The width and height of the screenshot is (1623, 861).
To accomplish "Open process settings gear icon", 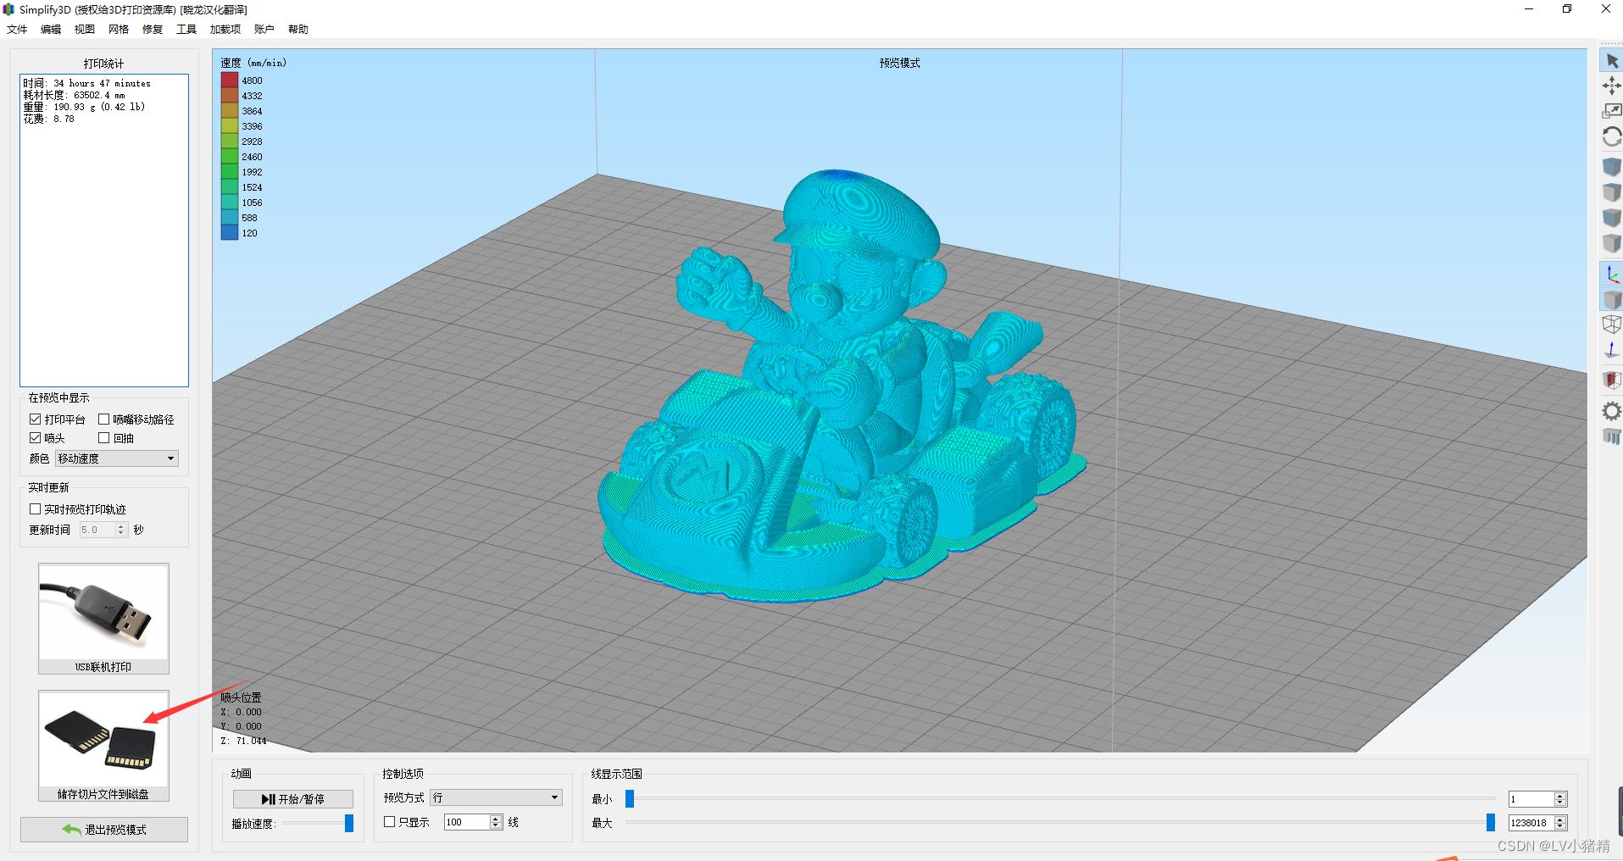I will [1611, 411].
